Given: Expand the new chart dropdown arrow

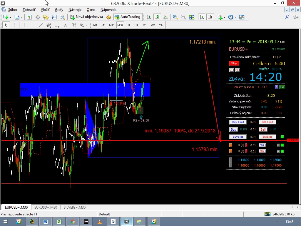Looking at the screenshot, I should (x=10, y=17).
